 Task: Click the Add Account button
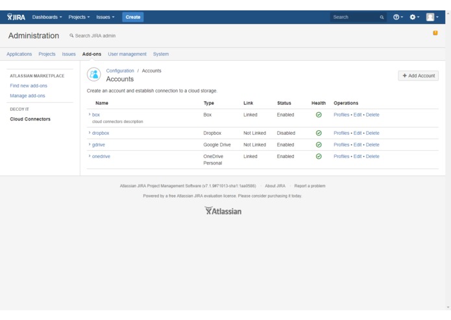(x=418, y=76)
